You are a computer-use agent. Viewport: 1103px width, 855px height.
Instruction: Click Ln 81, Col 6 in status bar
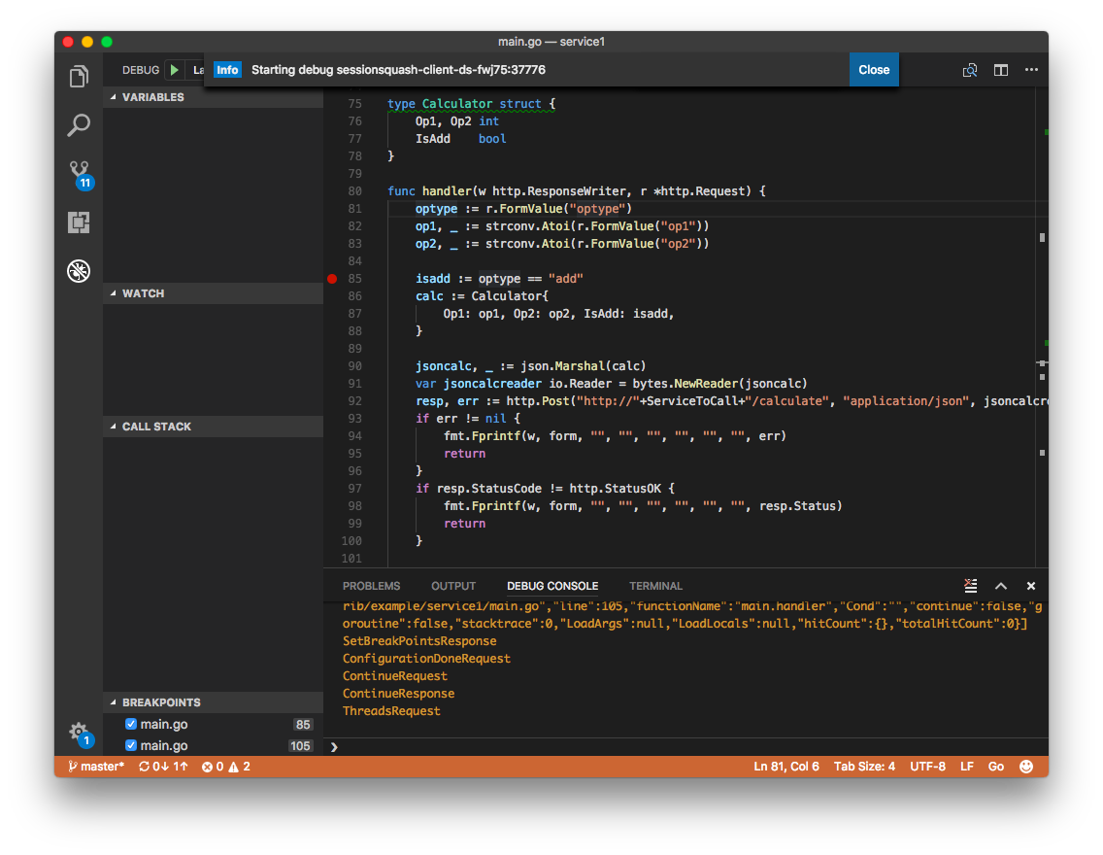click(x=786, y=767)
